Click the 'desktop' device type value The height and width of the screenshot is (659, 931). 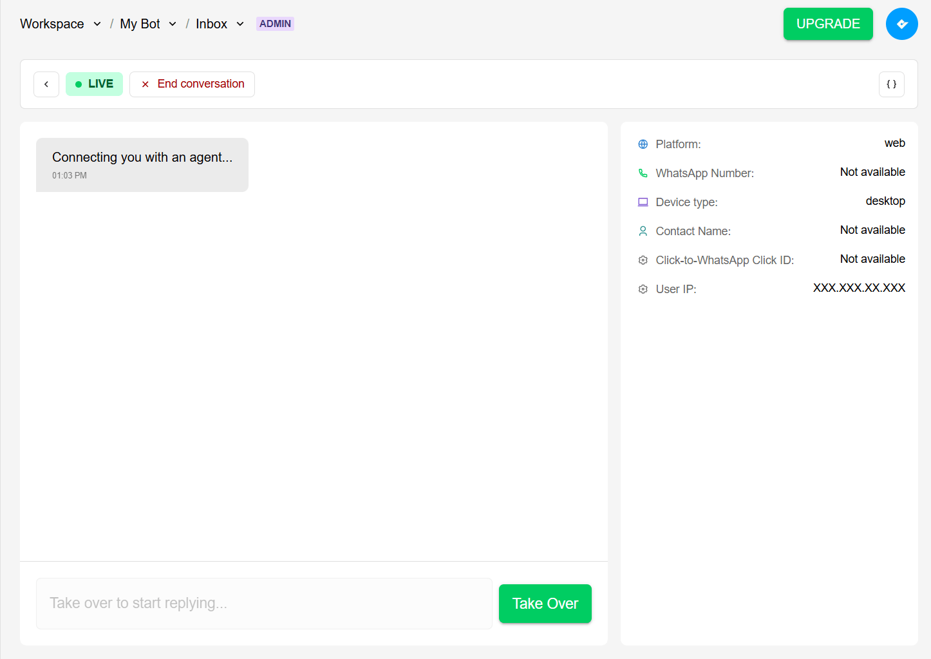(x=885, y=201)
